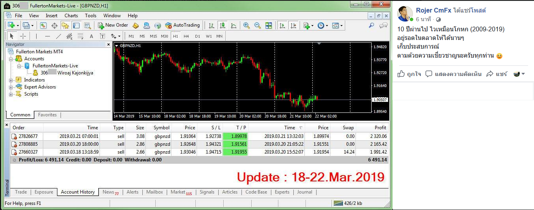The image size is (534, 210).
Task: Open the chat bubbles icon
Action: pyautogui.click(x=383, y=25)
